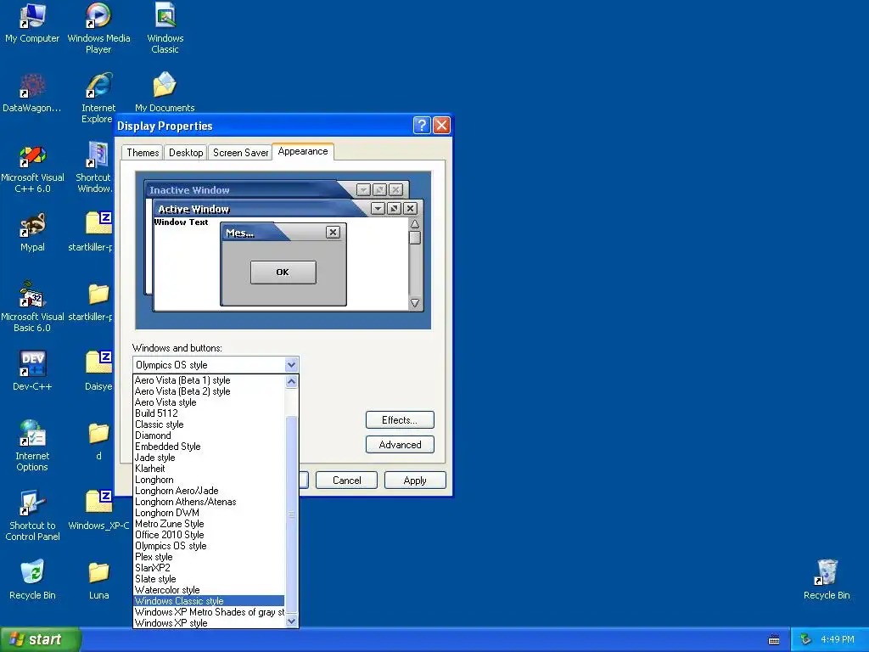The image size is (869, 652).
Task: Choose Windows XP Metro Shades of gray
Action: [x=209, y=612]
